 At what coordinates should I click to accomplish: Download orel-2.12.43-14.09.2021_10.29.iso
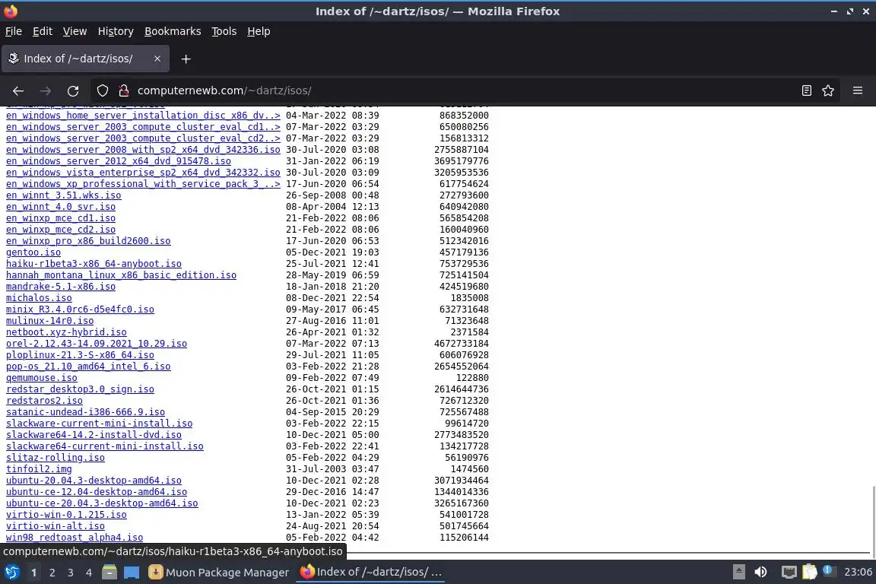(x=97, y=344)
